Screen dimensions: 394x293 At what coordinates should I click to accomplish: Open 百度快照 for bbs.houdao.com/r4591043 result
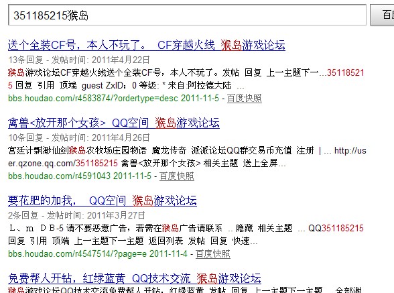pyautogui.click(x=177, y=176)
